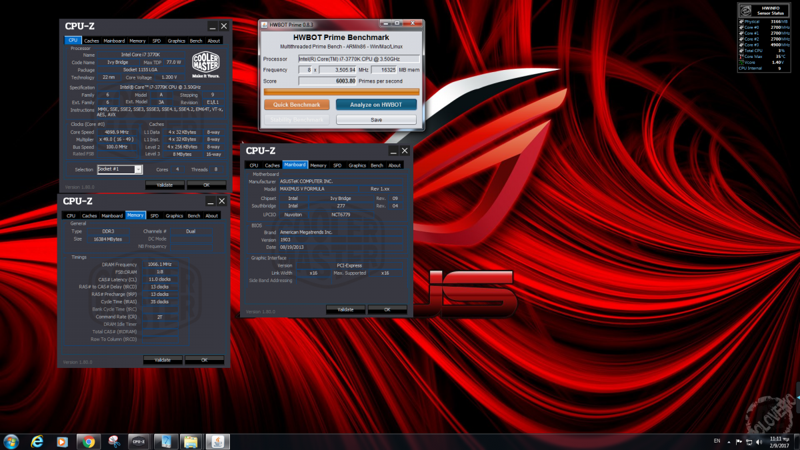Open SPD tab in CPU-Z Memory window

155,215
